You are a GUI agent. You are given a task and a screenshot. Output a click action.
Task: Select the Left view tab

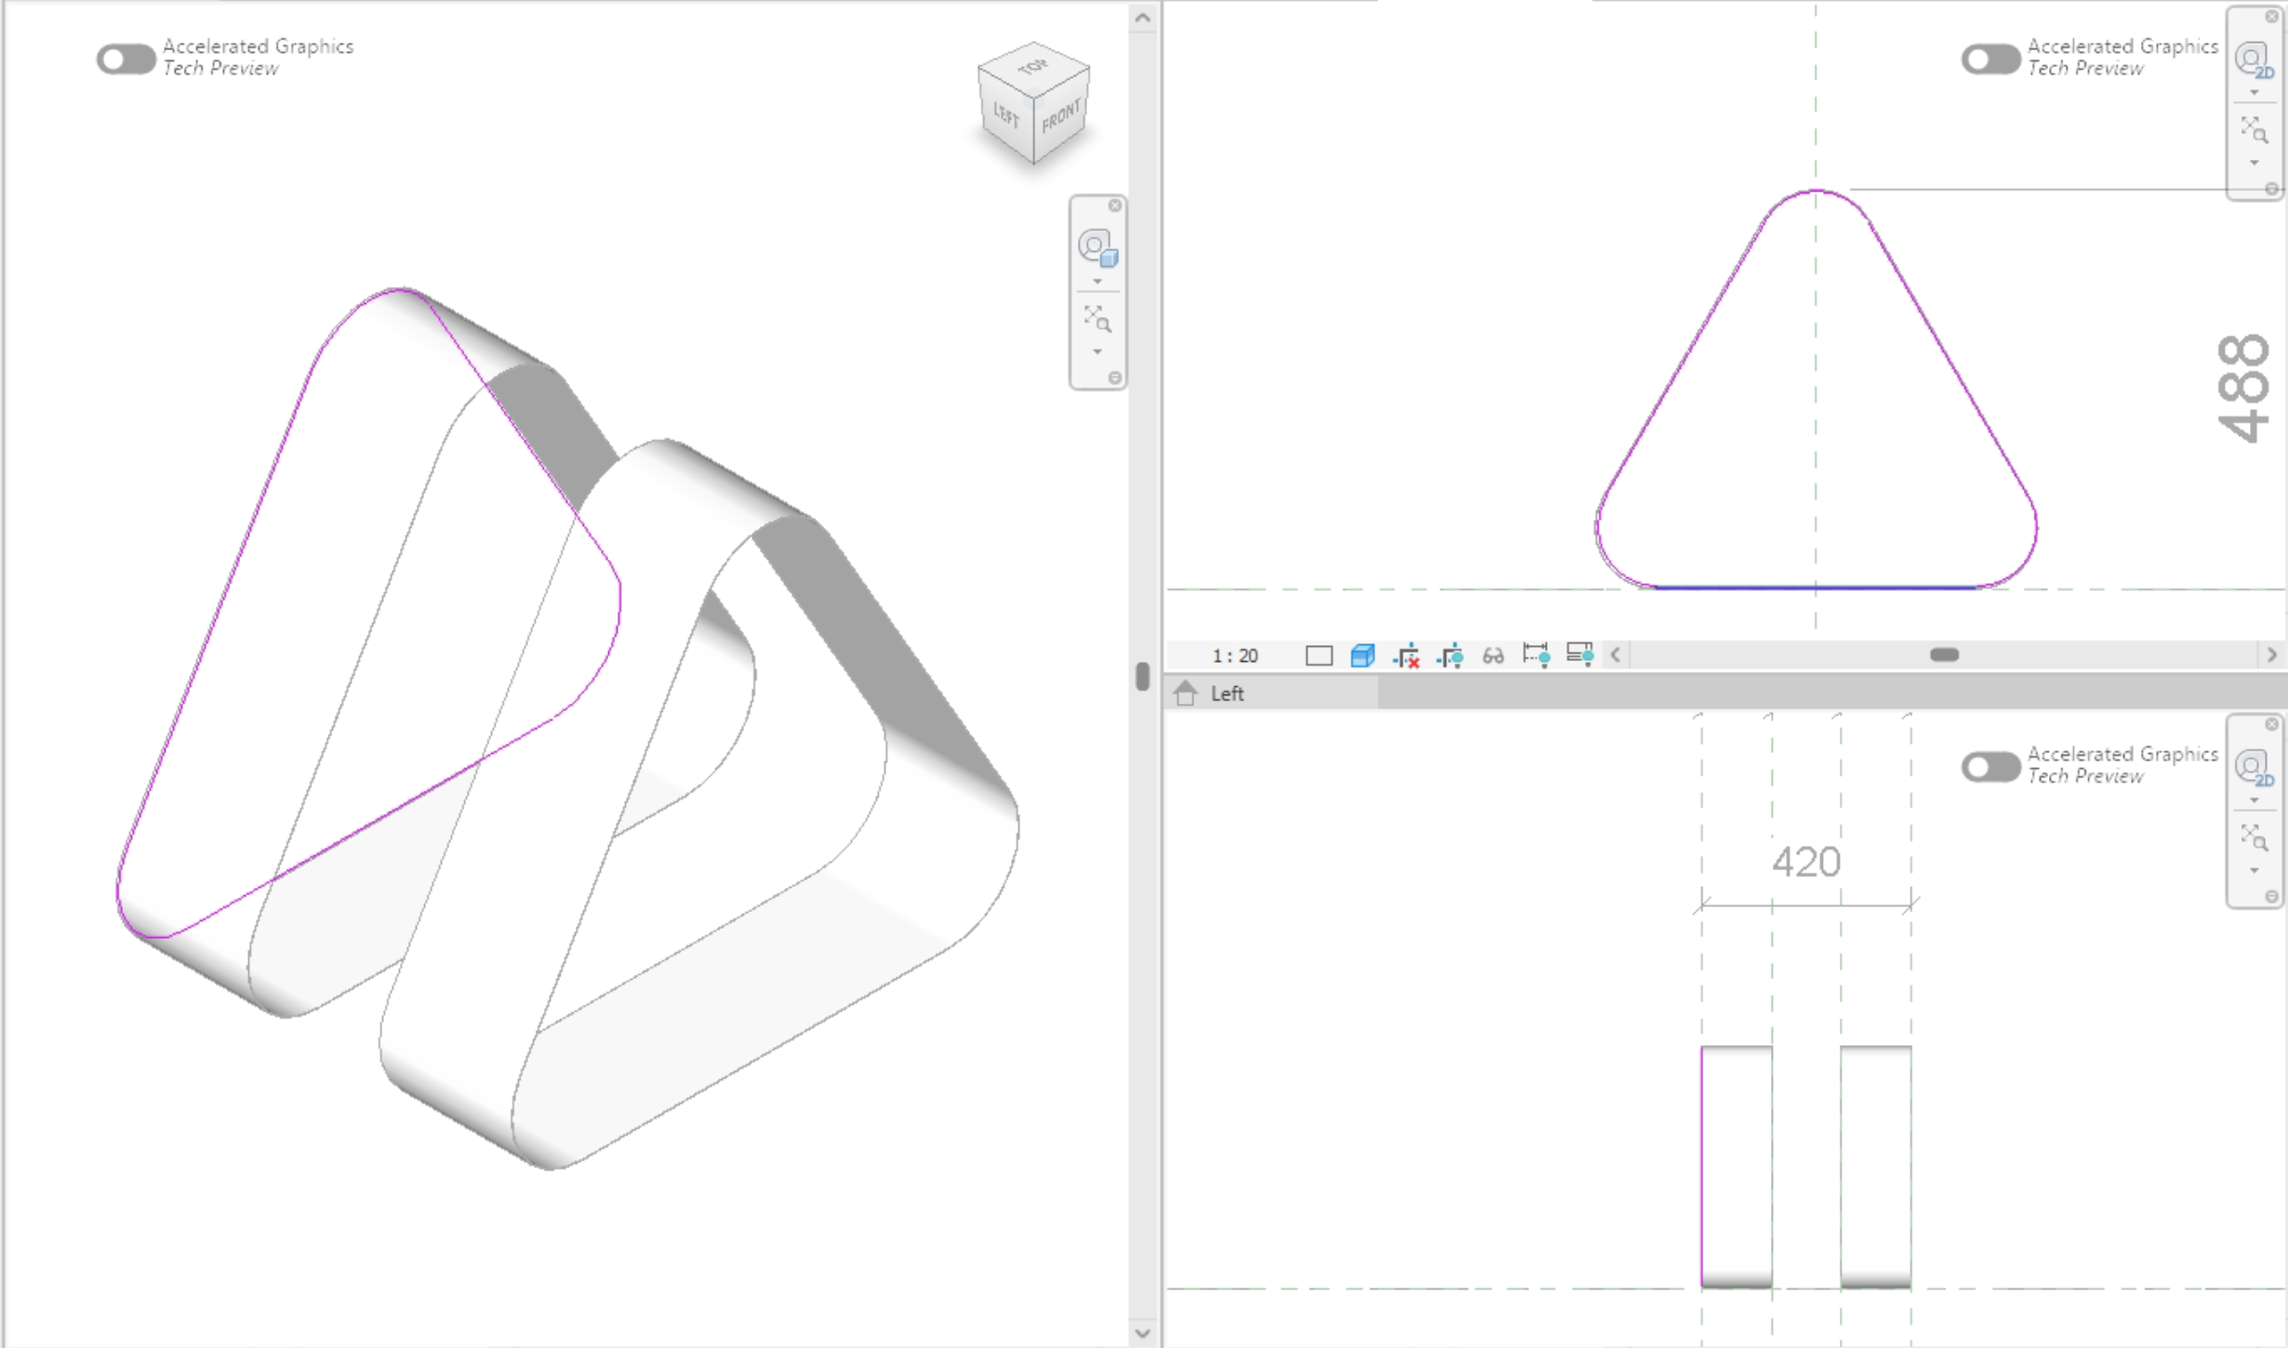click(1226, 694)
